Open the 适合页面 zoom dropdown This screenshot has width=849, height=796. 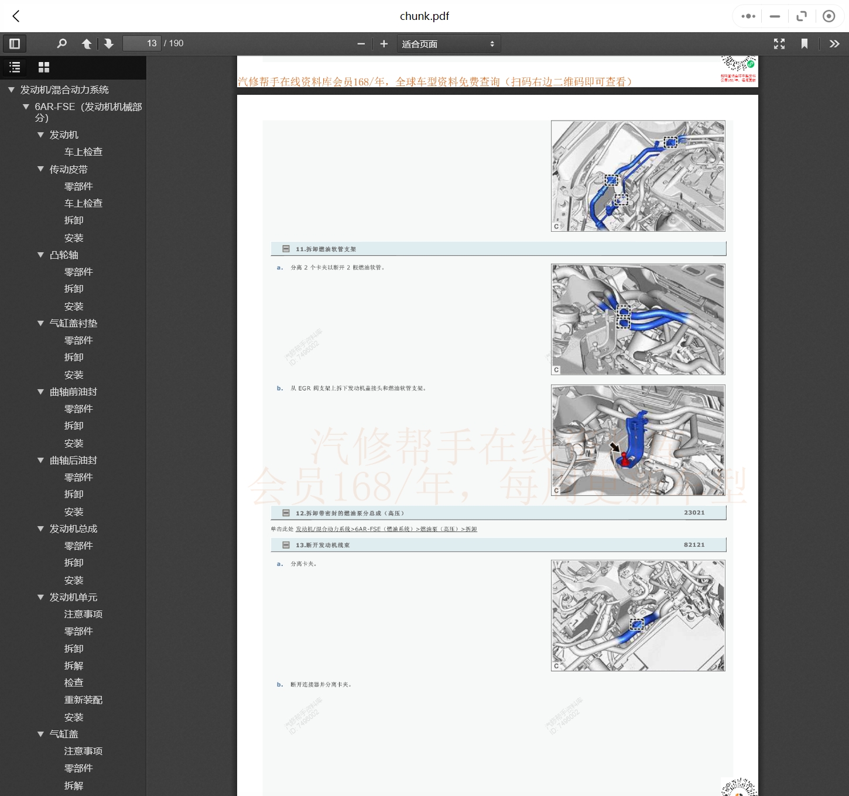tap(449, 44)
